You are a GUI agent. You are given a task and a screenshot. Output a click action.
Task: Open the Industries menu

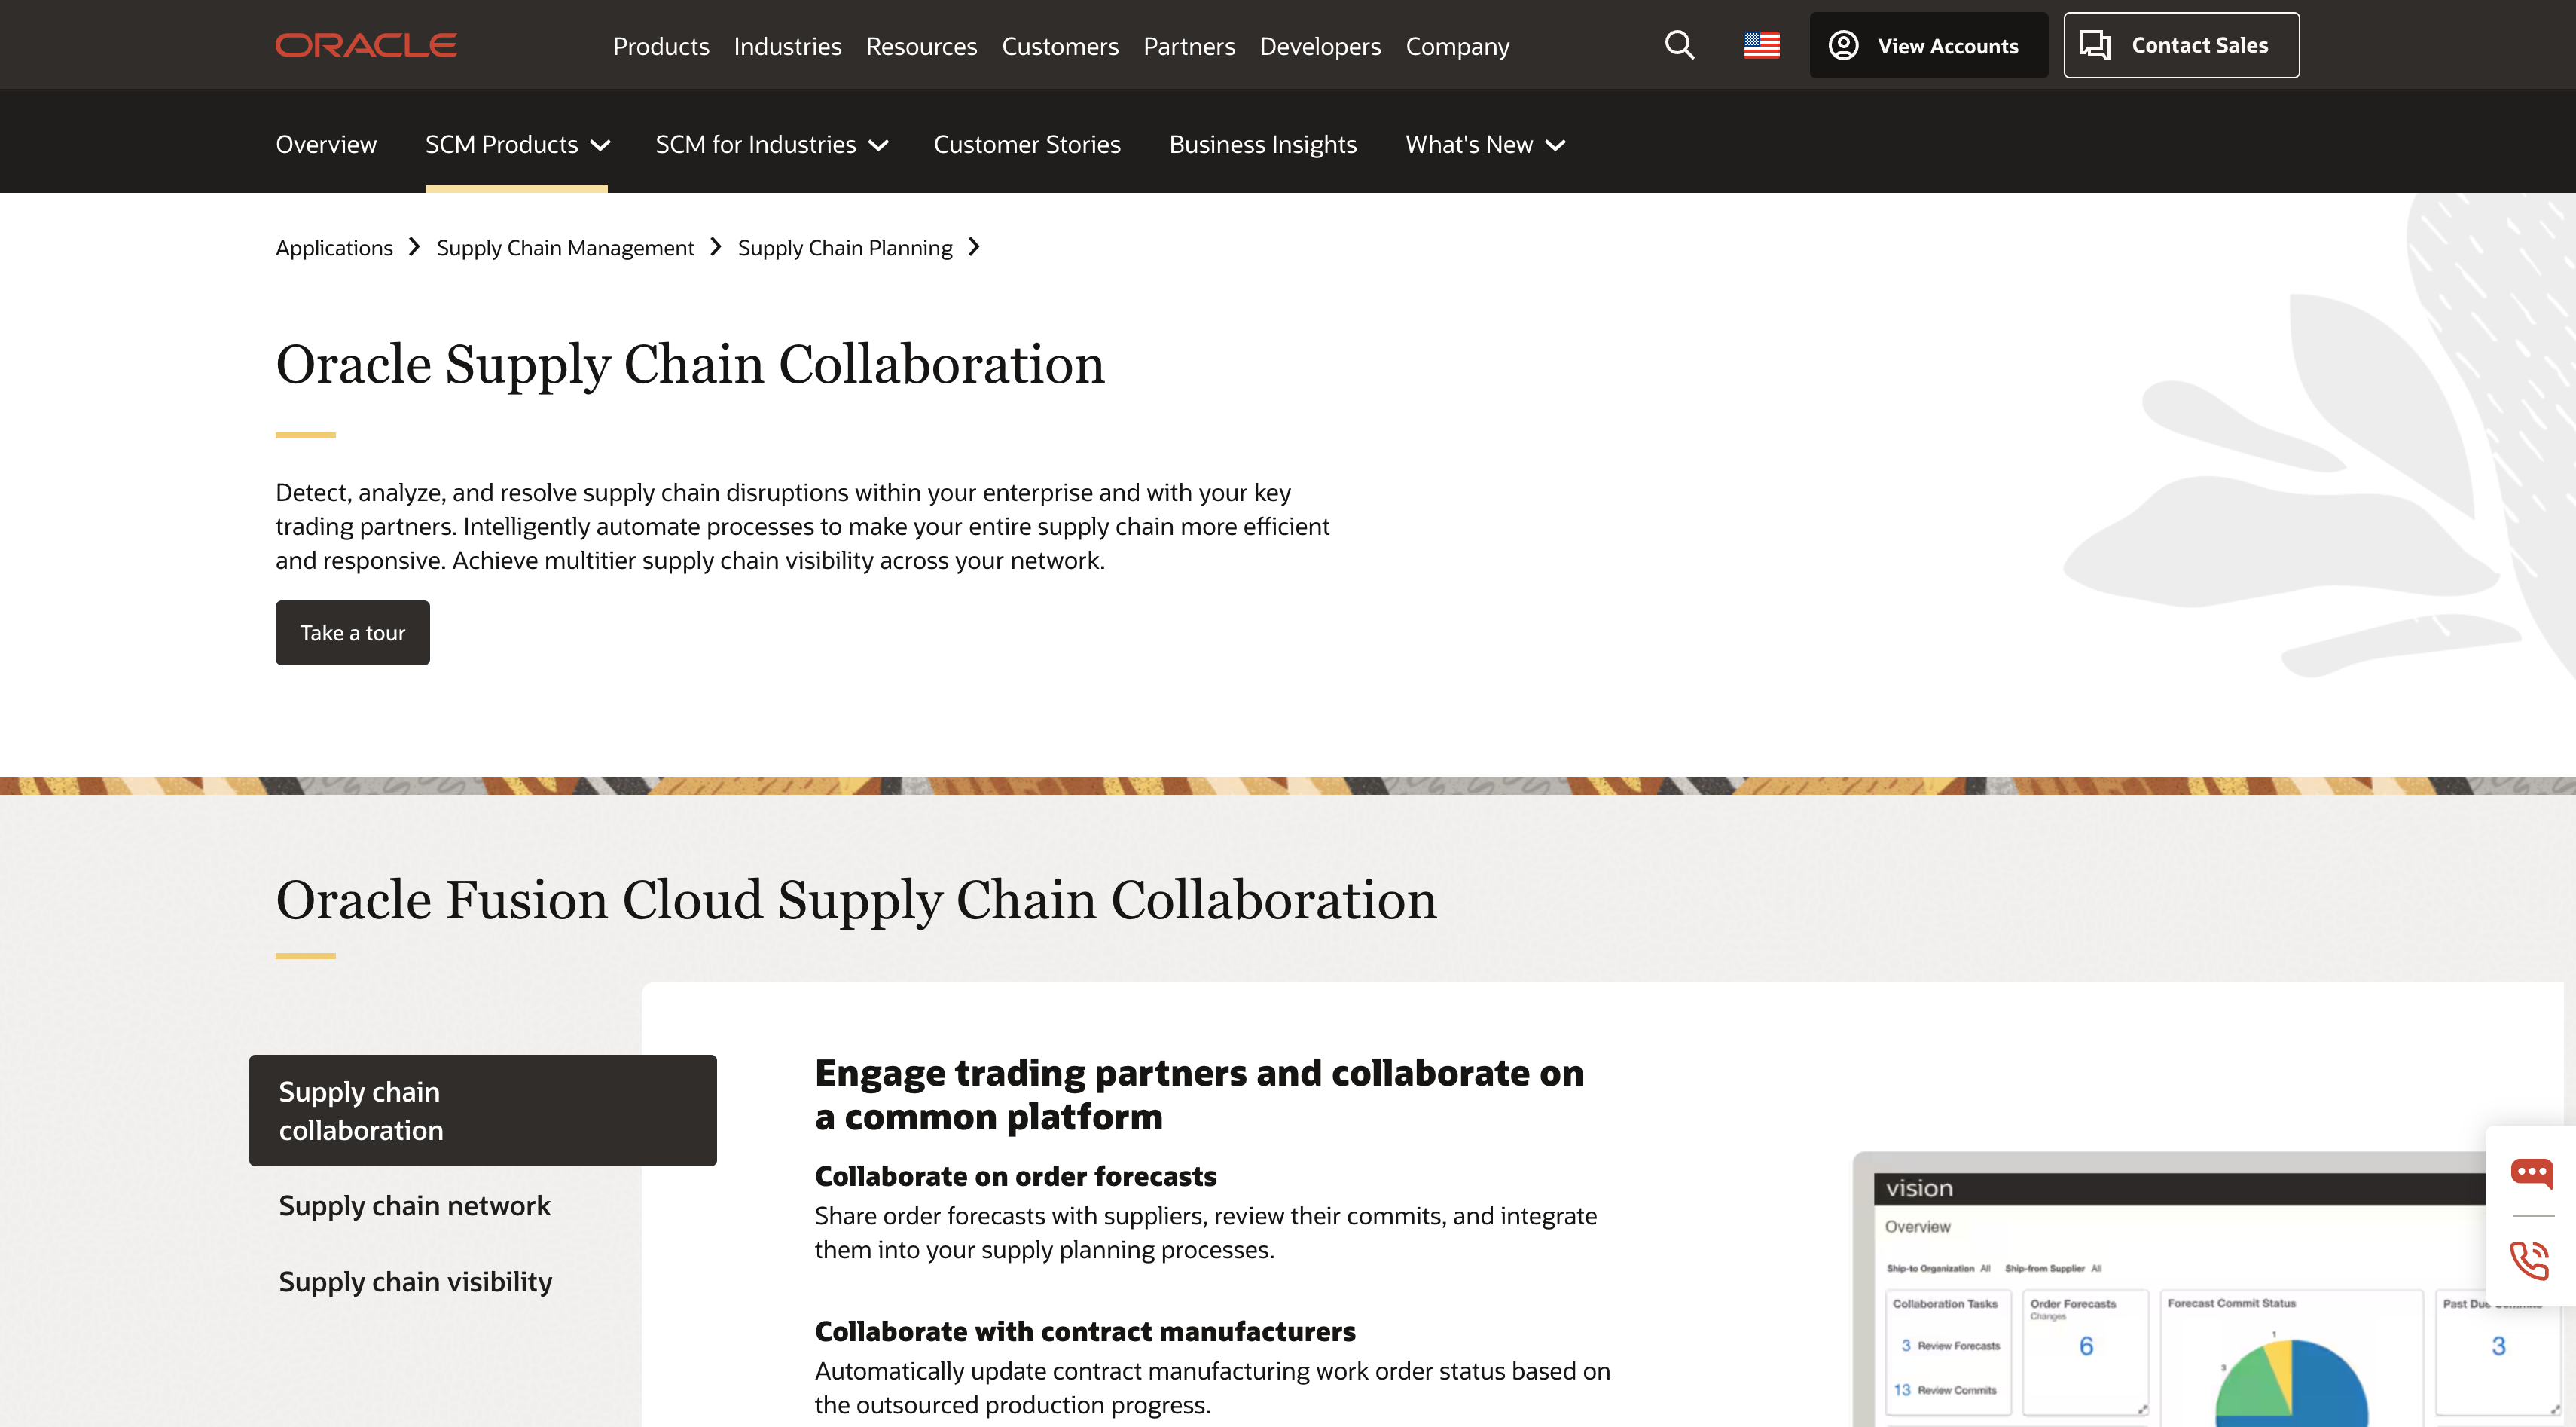787,46
